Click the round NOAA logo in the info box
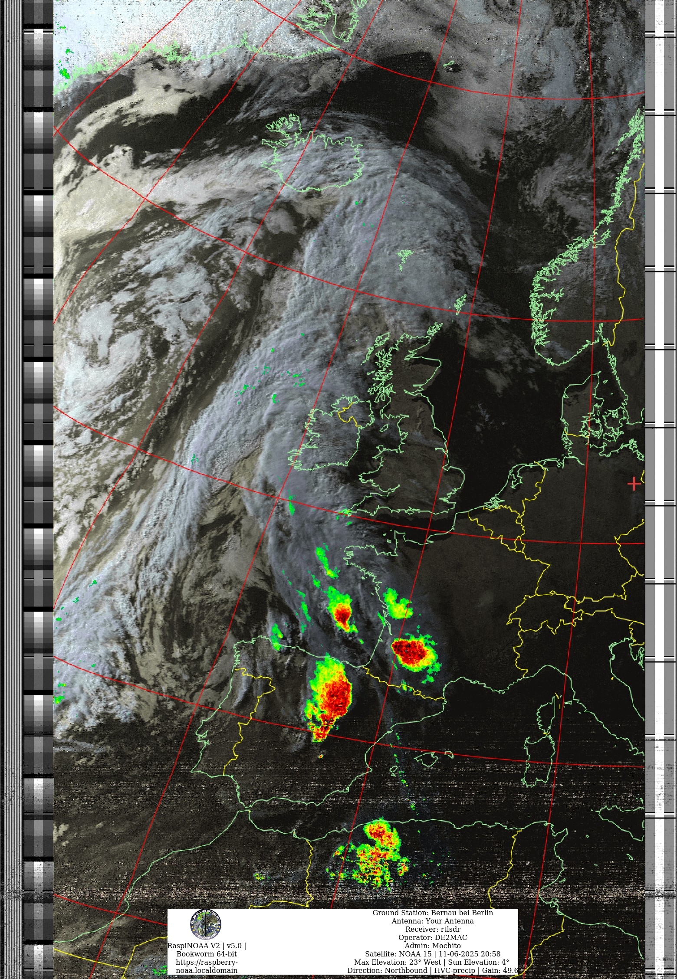 (205, 924)
